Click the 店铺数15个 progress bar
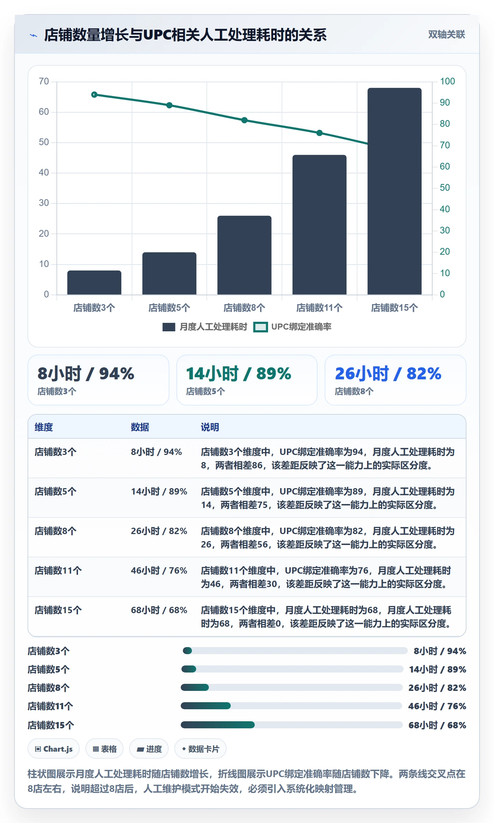The image size is (494, 823). (292, 725)
